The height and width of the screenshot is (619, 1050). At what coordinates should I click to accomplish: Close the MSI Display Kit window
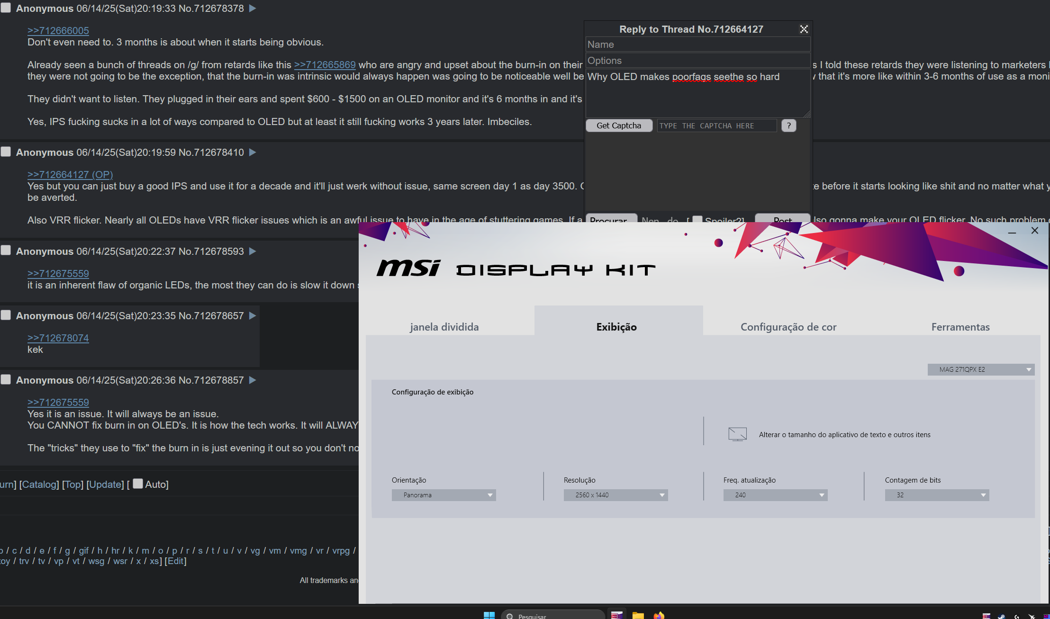pos(1035,231)
